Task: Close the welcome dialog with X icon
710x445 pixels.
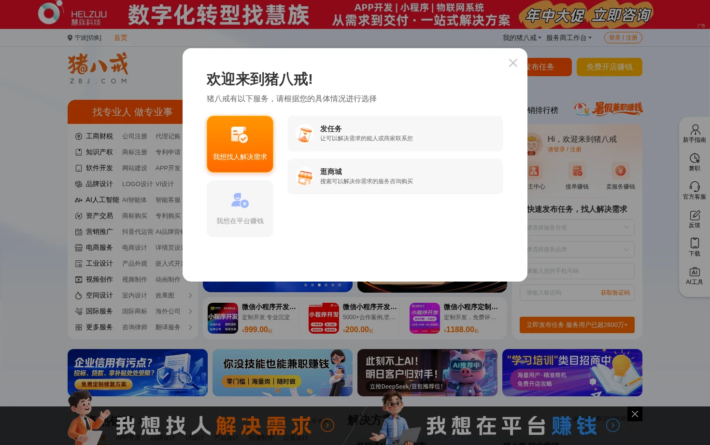Action: 513,63
